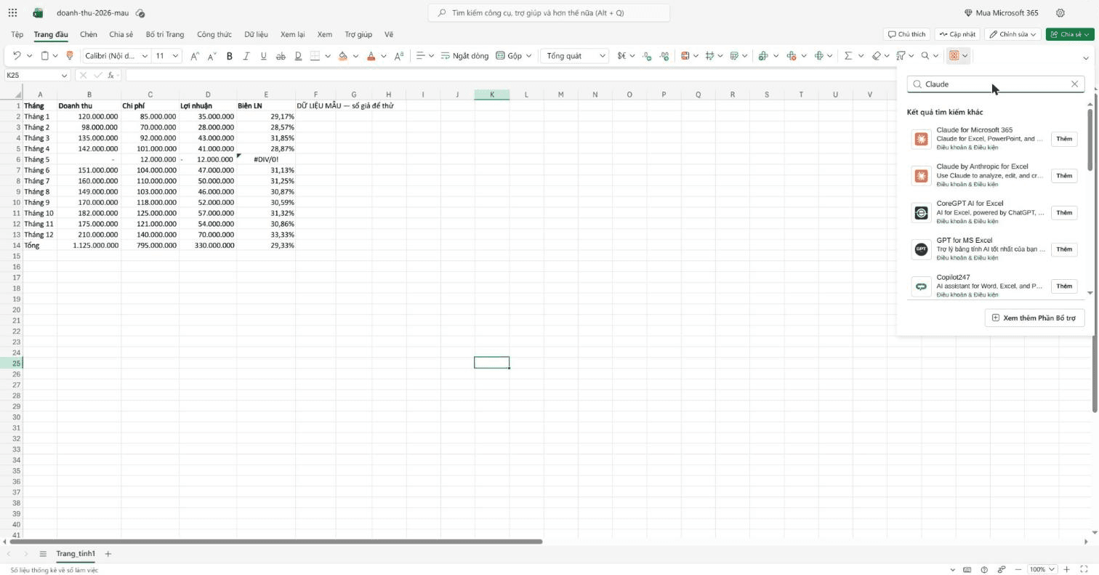Click the Undo icon in the ribbon
Viewport: 1099px width, 575px height.
click(17, 56)
